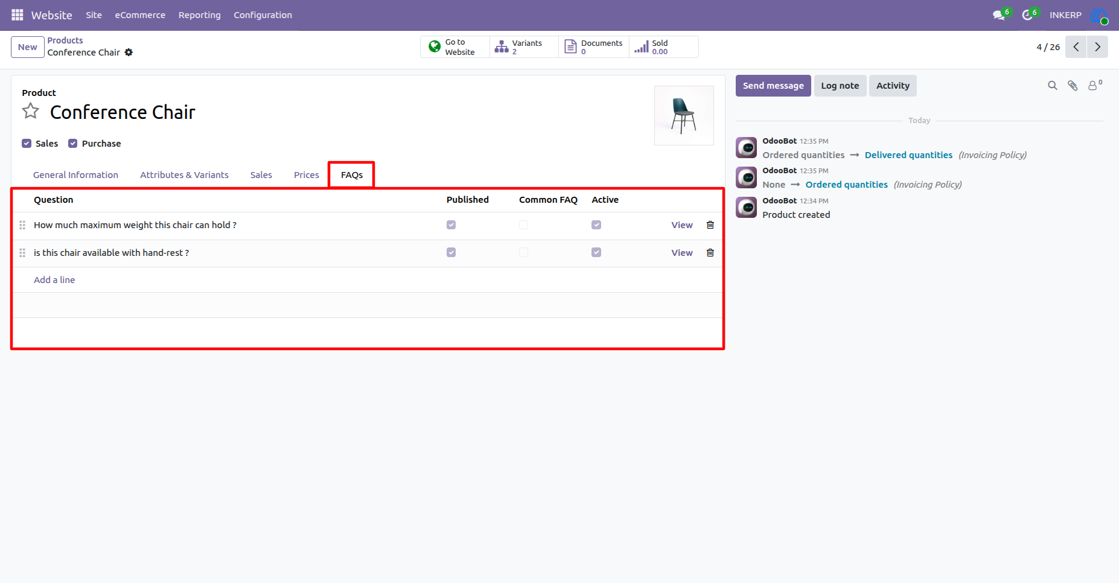Screen dimensions: 1119x583
Task: Switch to Attributes & Variants tab
Action: (184, 175)
